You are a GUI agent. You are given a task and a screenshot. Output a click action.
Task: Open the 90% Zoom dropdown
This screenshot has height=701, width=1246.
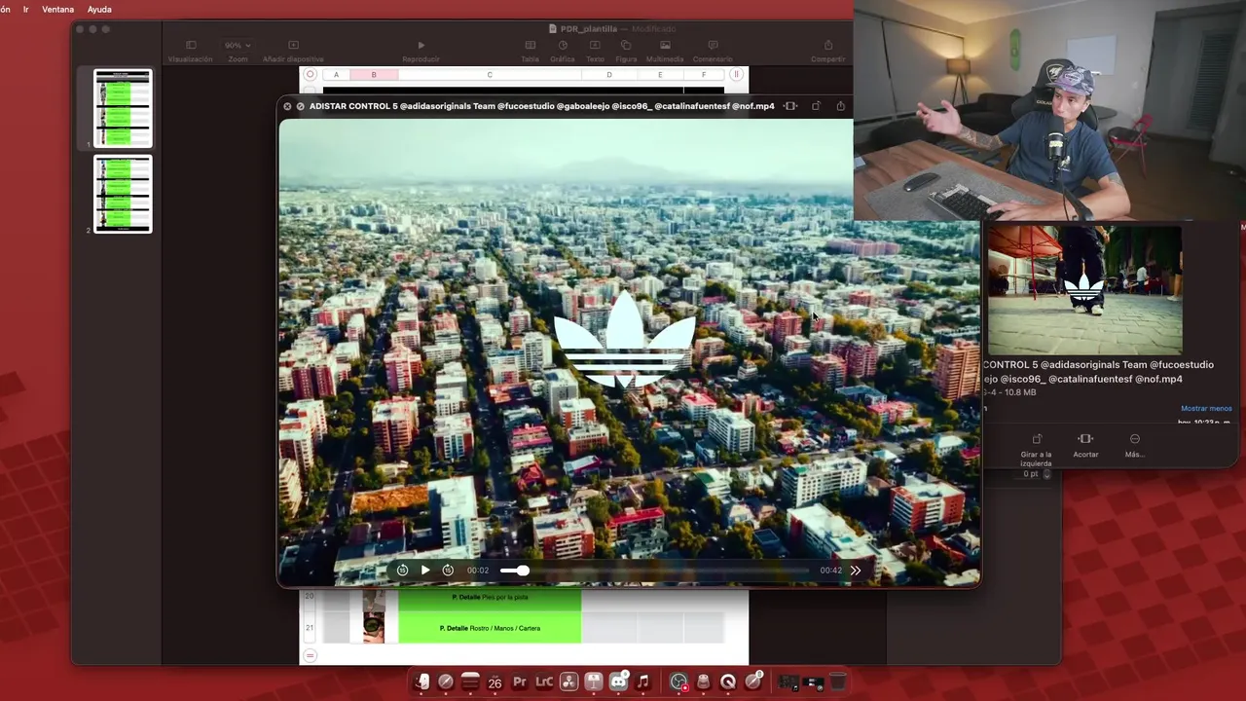(238, 52)
